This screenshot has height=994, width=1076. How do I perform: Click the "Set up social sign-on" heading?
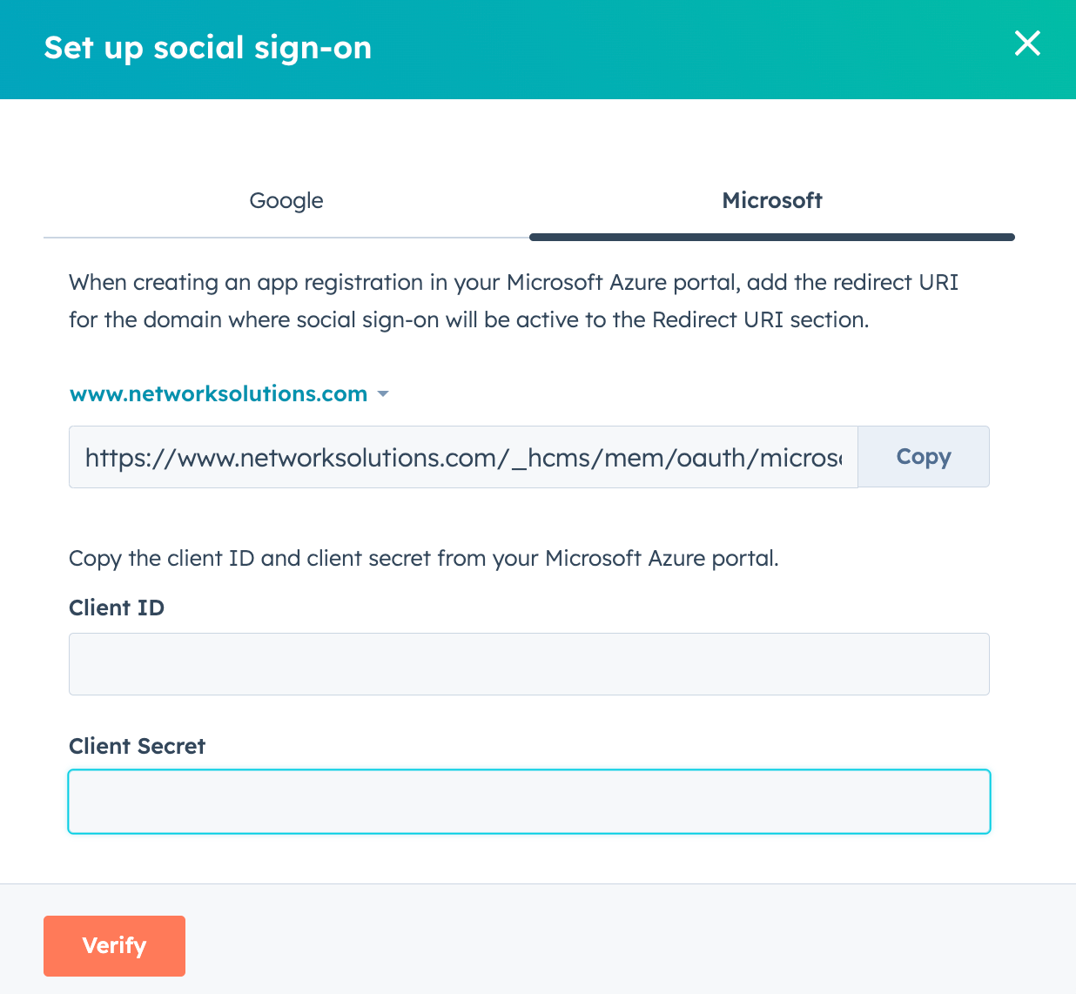[x=208, y=48]
